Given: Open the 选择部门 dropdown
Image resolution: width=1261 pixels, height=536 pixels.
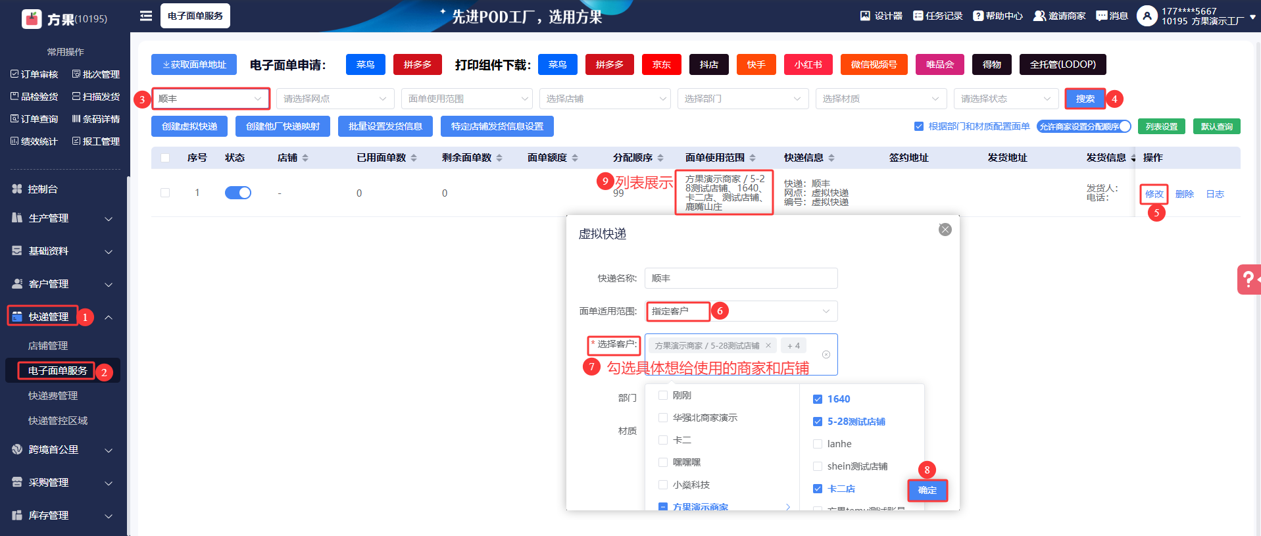Looking at the screenshot, I should tap(743, 99).
